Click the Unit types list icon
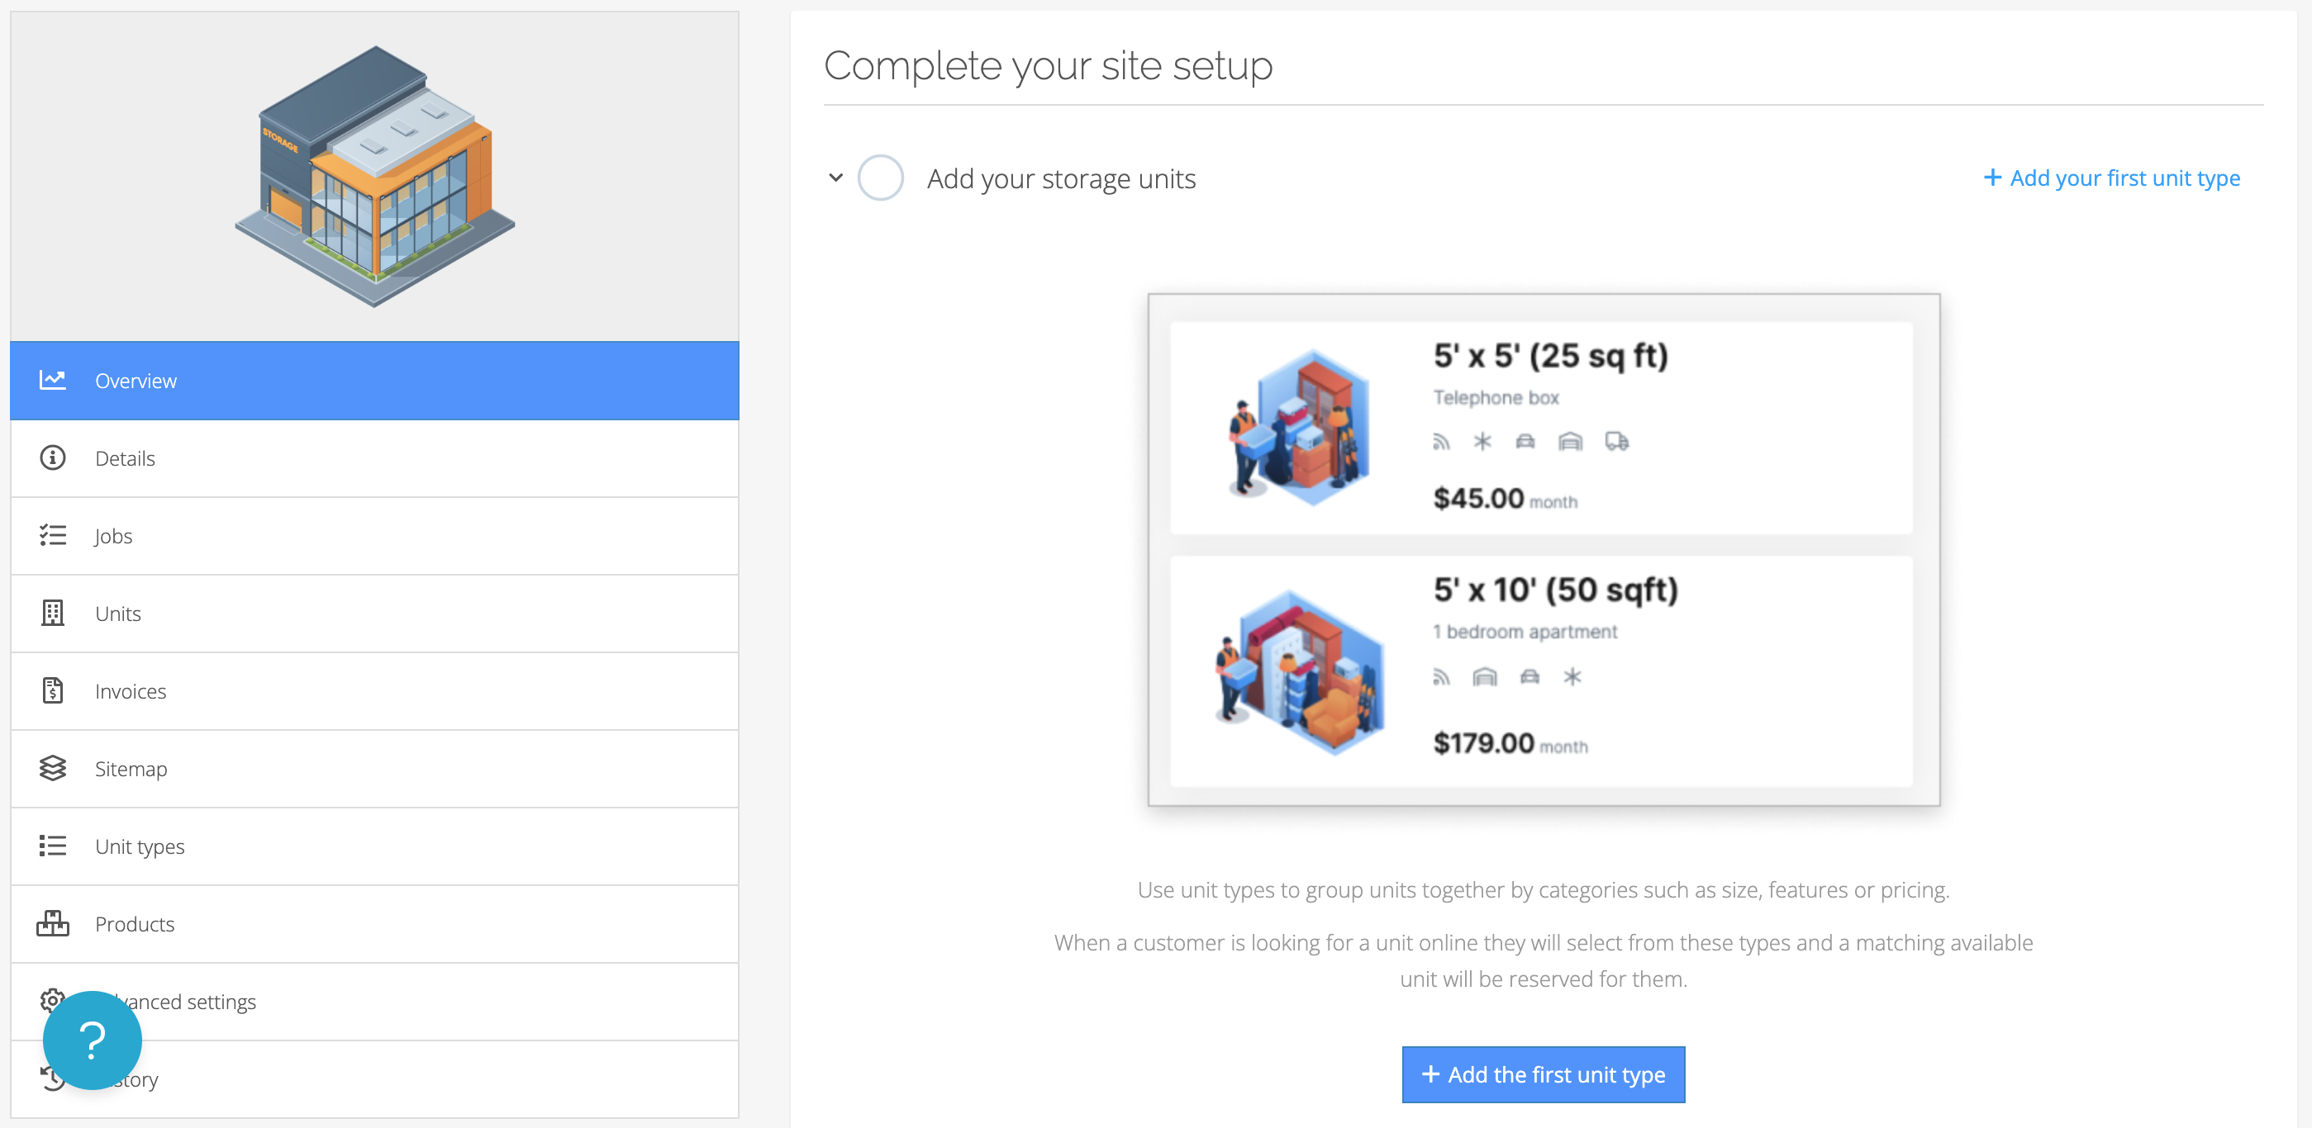 (x=52, y=846)
